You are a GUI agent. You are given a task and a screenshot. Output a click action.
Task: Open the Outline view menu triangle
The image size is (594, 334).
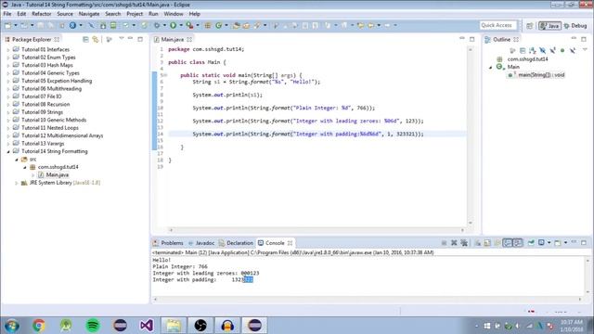point(585,50)
